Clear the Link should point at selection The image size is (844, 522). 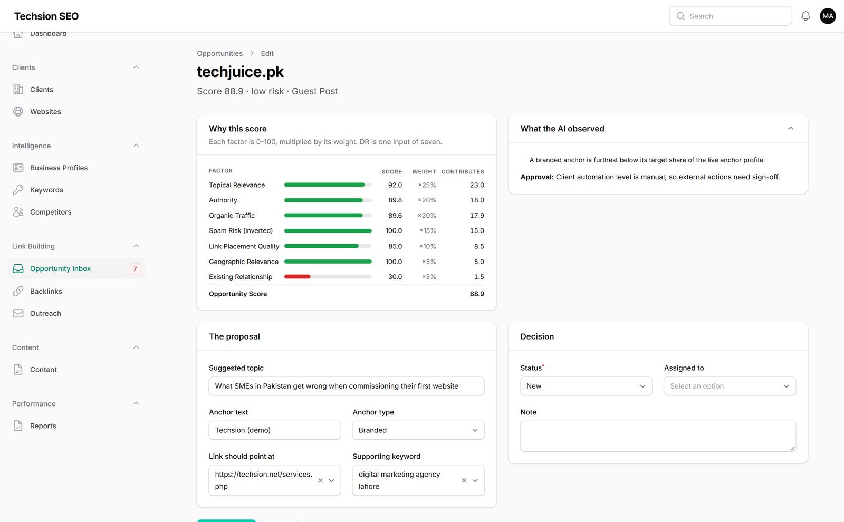click(320, 480)
